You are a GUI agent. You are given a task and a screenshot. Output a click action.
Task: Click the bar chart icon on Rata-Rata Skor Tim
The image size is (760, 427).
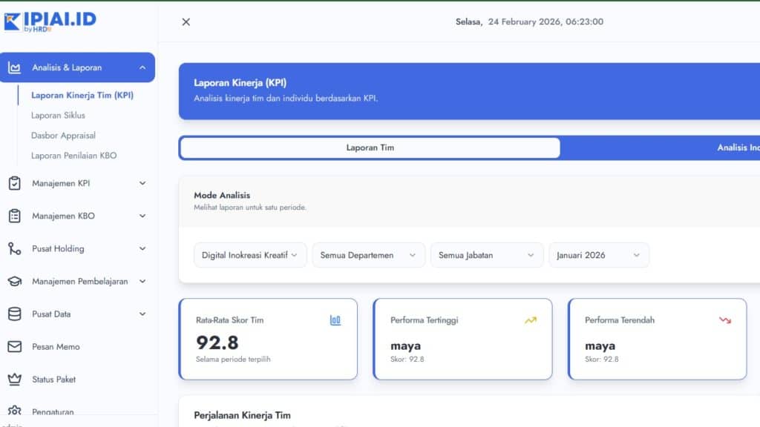coord(335,320)
